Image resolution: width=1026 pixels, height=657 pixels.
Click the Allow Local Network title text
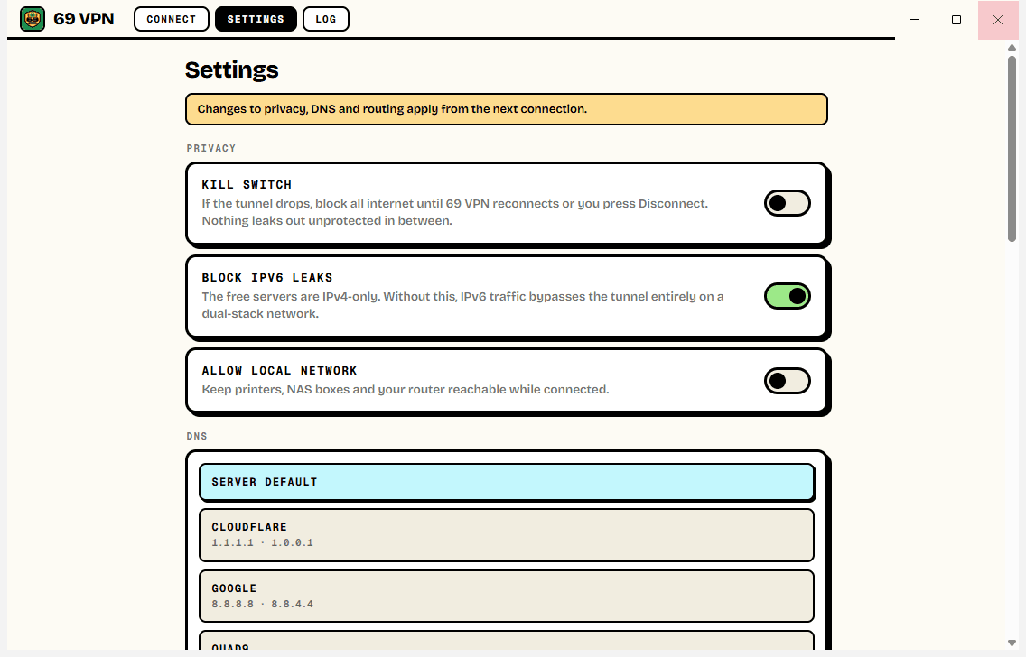pos(279,371)
